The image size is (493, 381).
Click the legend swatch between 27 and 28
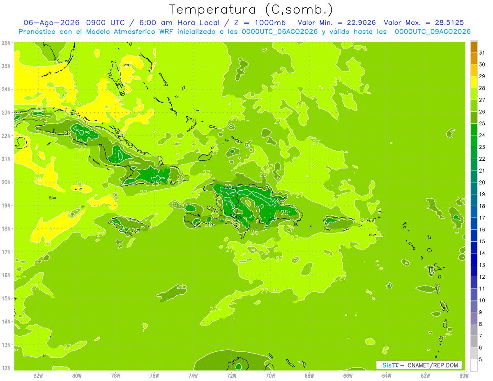474,94
